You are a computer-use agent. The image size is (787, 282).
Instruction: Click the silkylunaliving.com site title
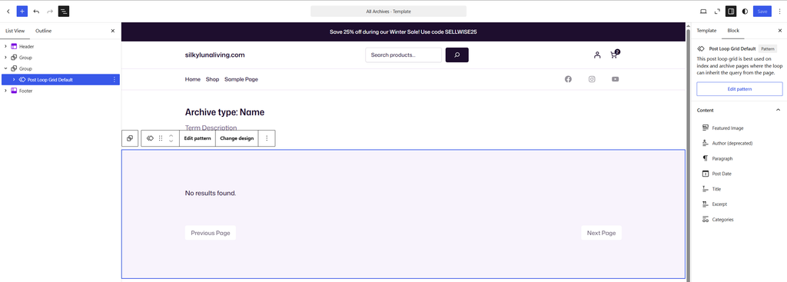(x=215, y=55)
